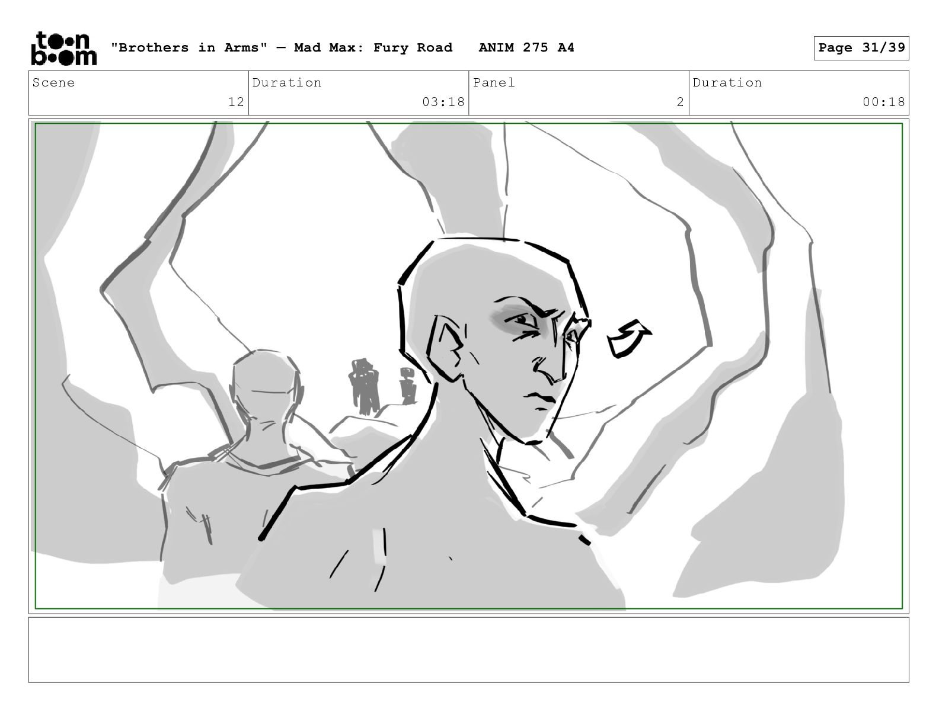Image resolution: width=939 pixels, height=725 pixels.
Task: Click the storyboard panel drawing thumbnail
Action: pyautogui.click(x=469, y=366)
